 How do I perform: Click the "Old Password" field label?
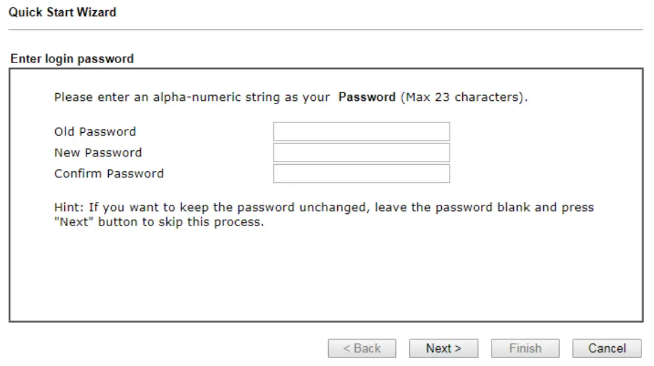[95, 132]
